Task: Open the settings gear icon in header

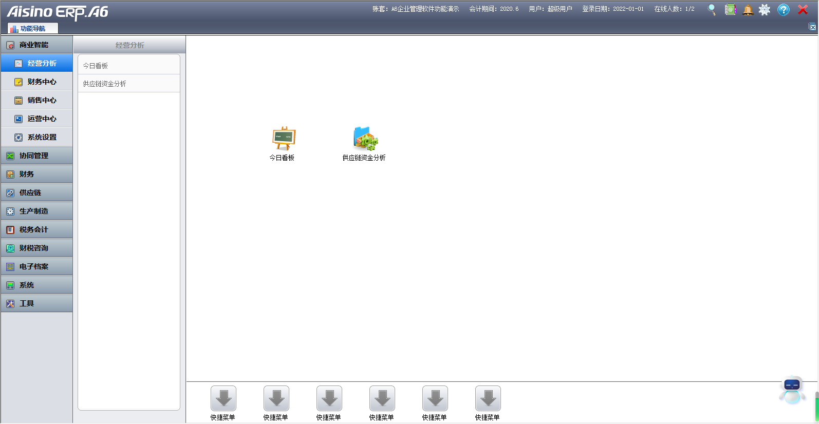Action: click(x=765, y=10)
